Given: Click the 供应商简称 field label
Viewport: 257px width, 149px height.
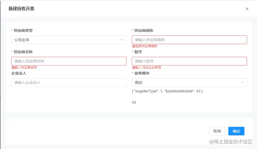Looking at the screenshot, I should click(144, 30).
